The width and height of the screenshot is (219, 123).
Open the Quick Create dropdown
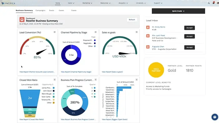178,11
